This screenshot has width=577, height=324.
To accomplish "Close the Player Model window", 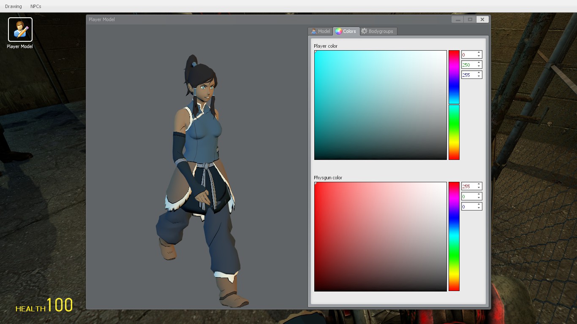I will click(x=482, y=19).
